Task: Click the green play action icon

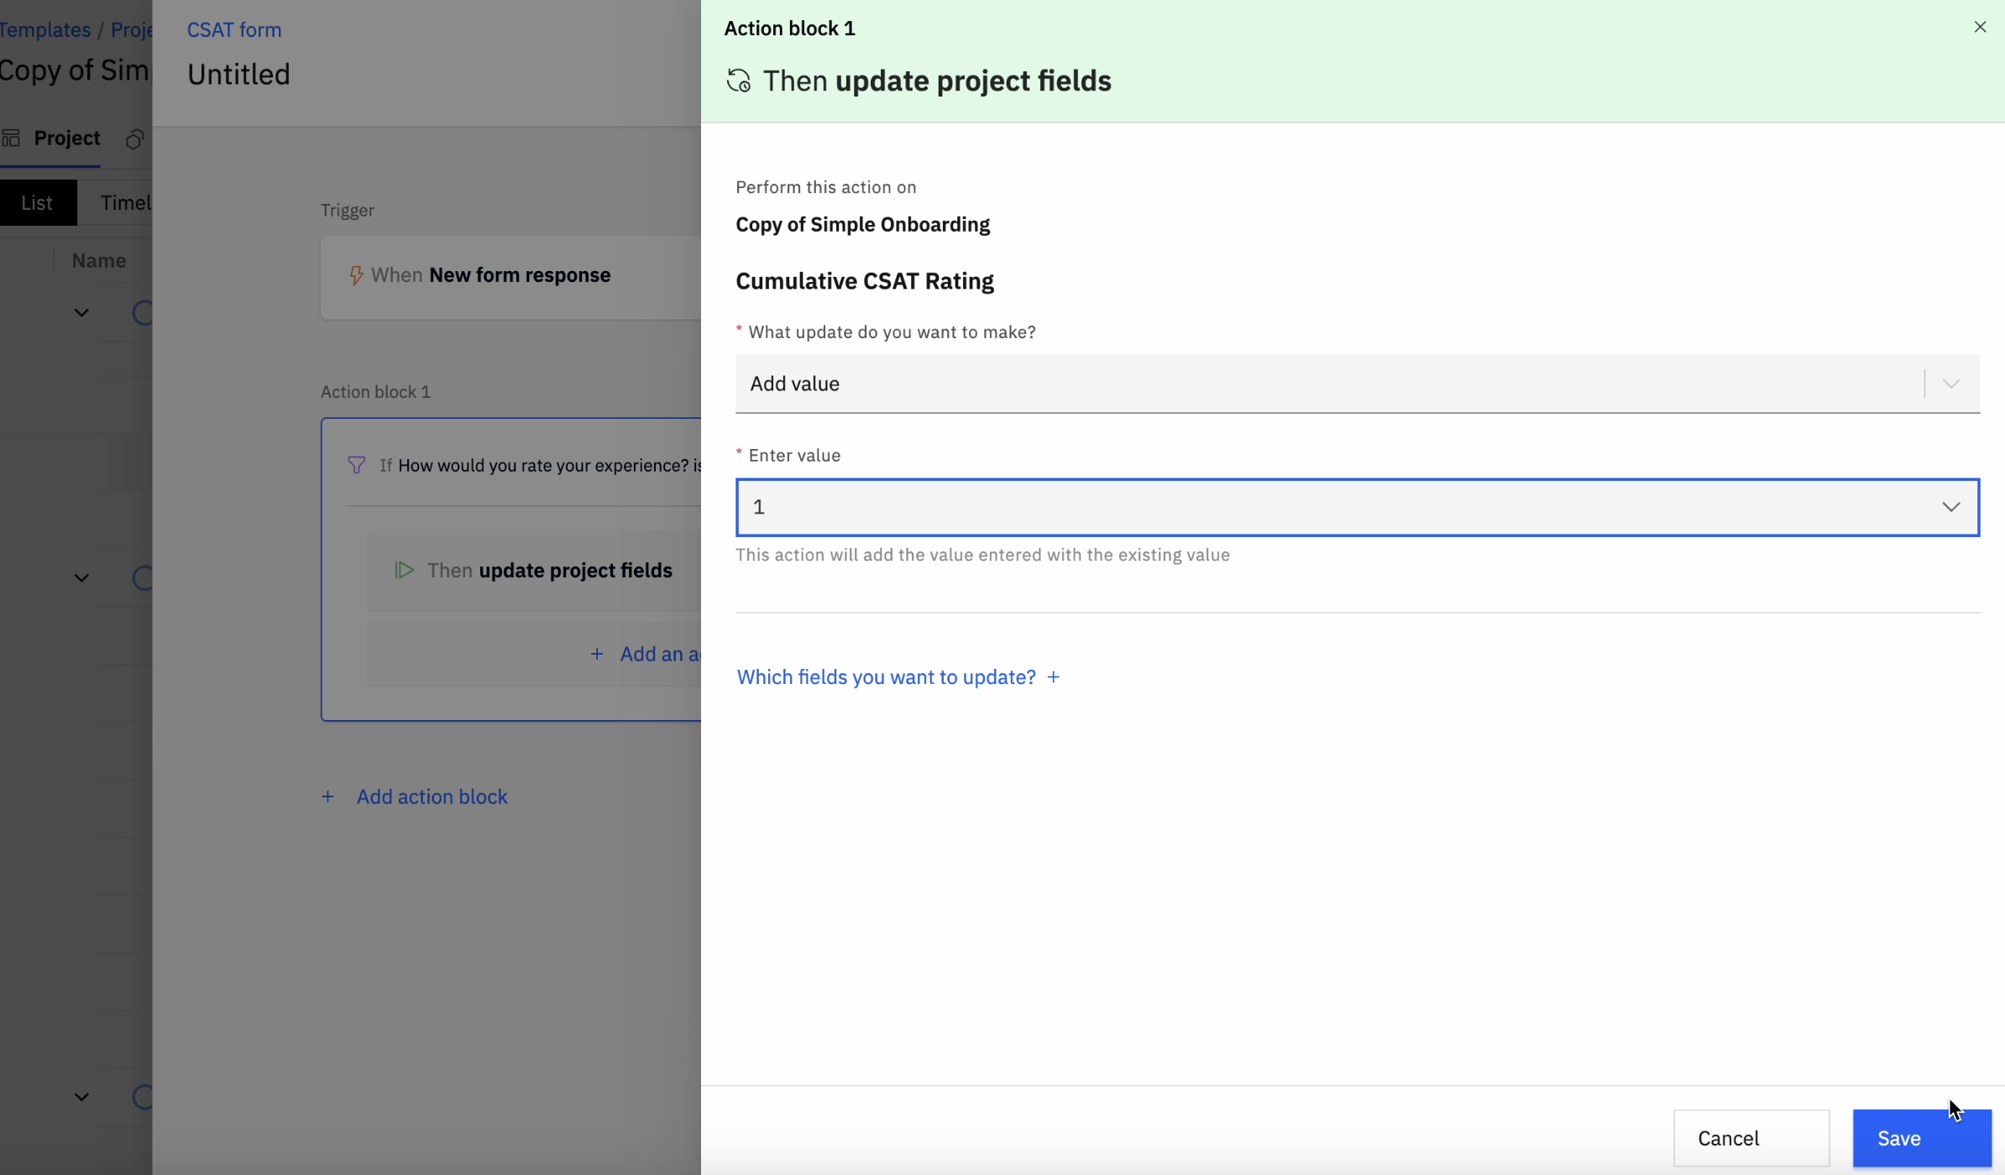Action: [x=404, y=571]
